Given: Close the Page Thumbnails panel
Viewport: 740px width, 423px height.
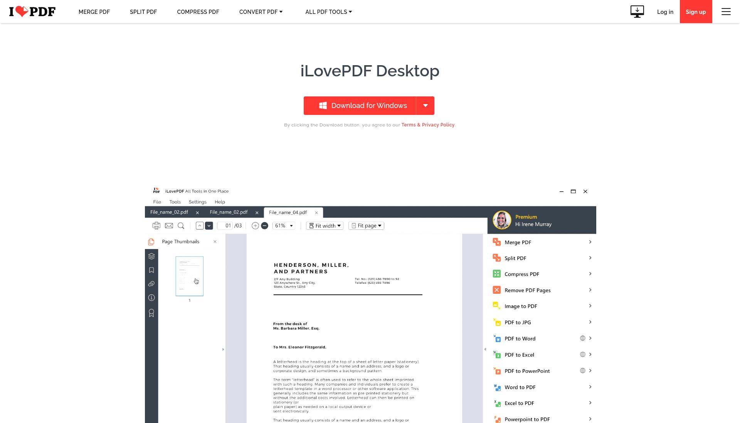Looking at the screenshot, I should point(215,241).
